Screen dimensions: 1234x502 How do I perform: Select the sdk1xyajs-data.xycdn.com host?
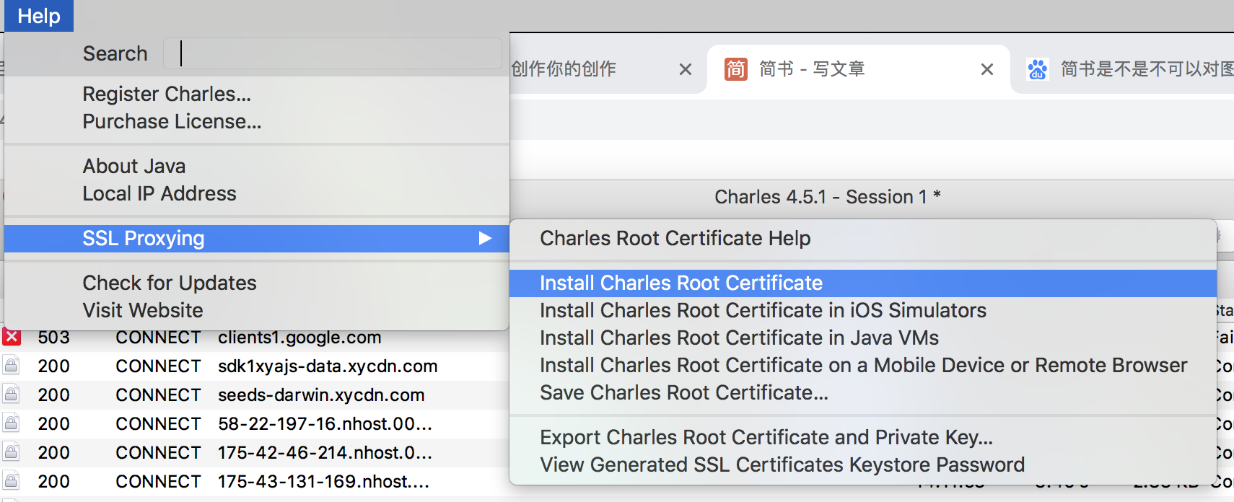pyautogui.click(x=328, y=366)
